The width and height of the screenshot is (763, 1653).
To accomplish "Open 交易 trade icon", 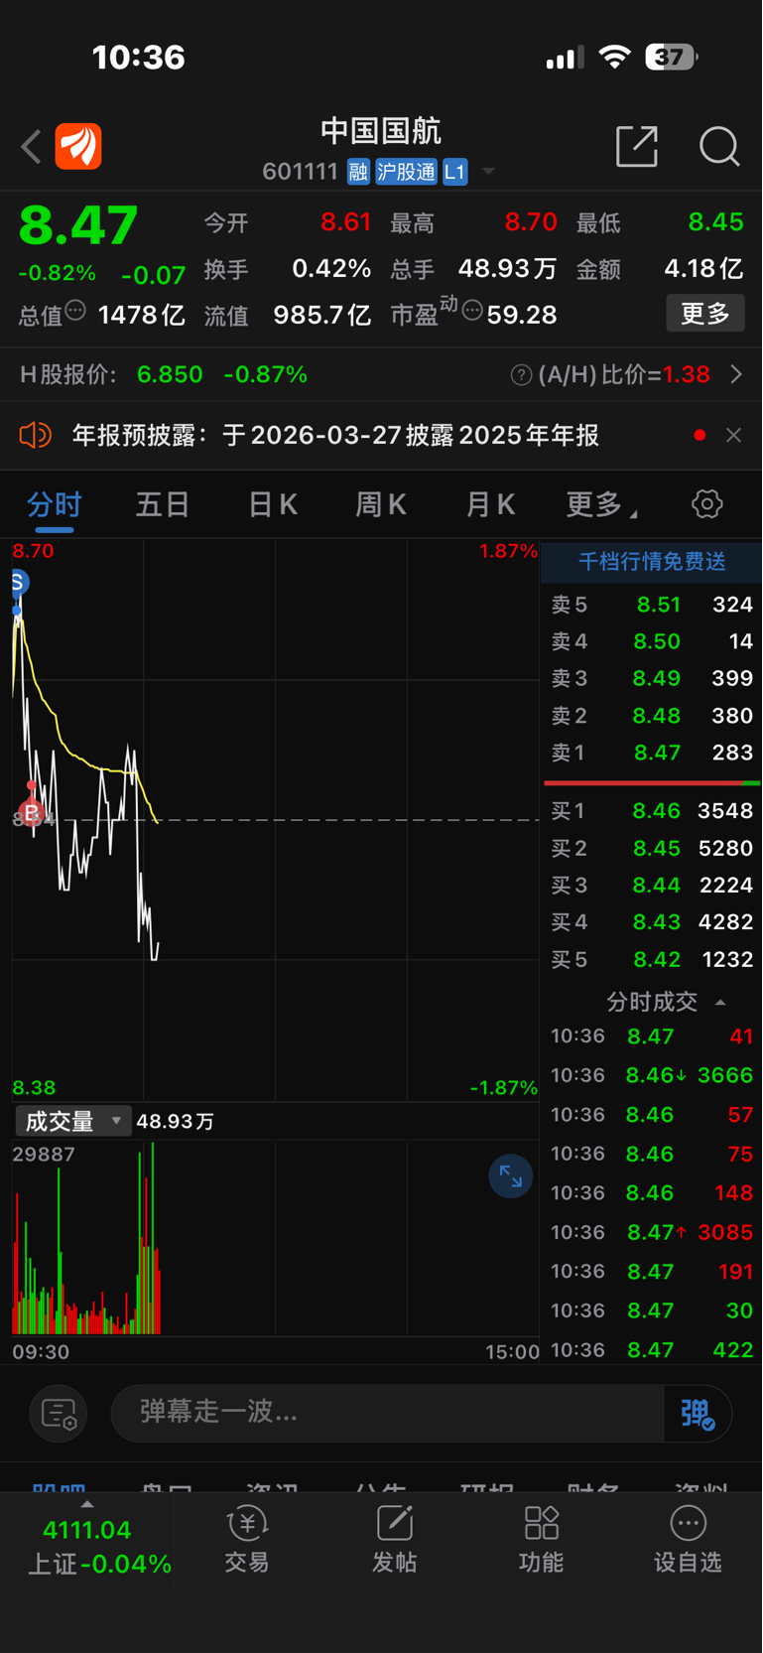I will click(x=247, y=1540).
